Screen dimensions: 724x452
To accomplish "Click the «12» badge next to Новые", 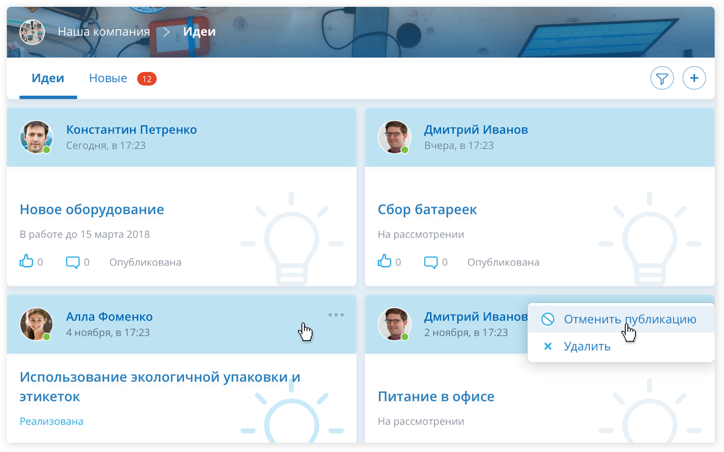I will pos(147,78).
